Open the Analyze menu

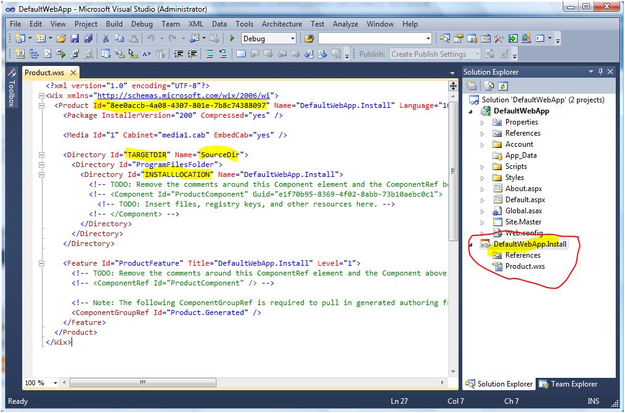pyautogui.click(x=345, y=24)
